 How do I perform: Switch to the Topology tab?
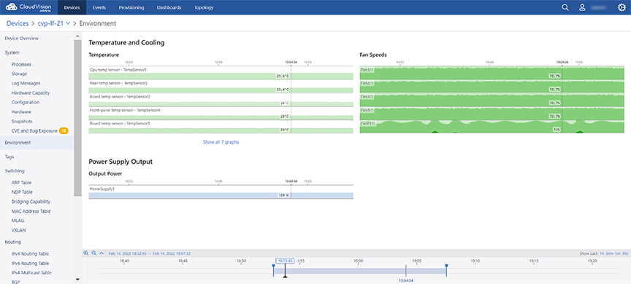pos(204,7)
